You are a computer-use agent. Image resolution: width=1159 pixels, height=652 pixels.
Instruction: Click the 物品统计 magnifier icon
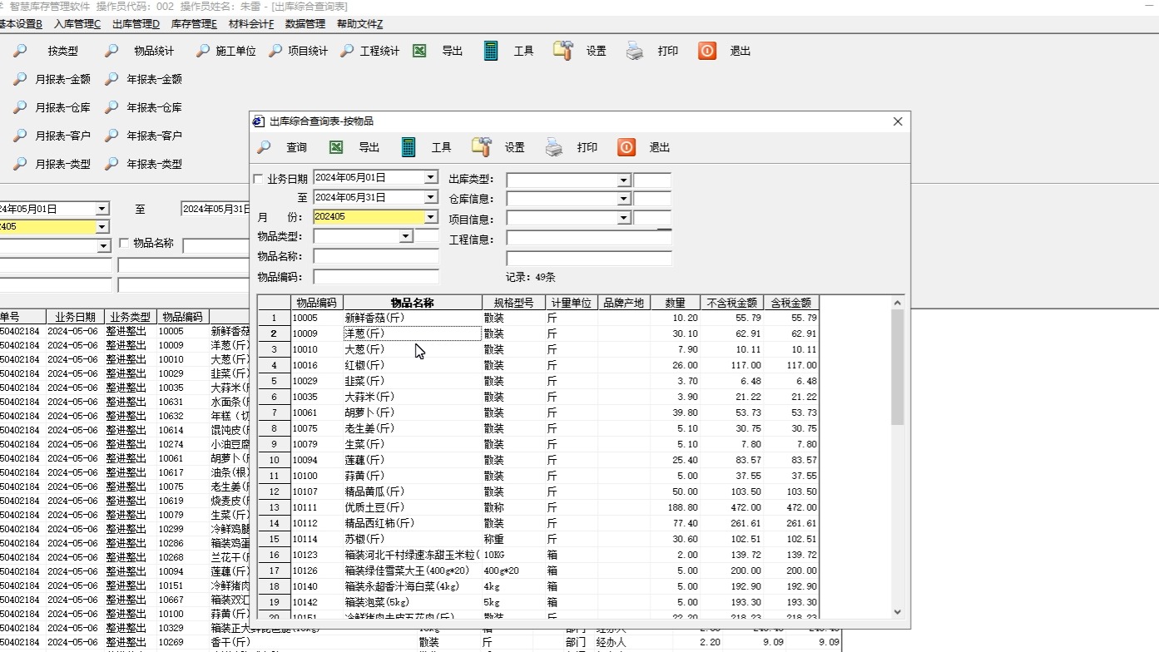pos(111,51)
